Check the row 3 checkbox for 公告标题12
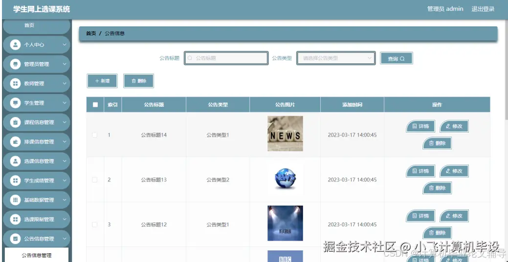Screen dimensions: 508x262 tap(94, 224)
